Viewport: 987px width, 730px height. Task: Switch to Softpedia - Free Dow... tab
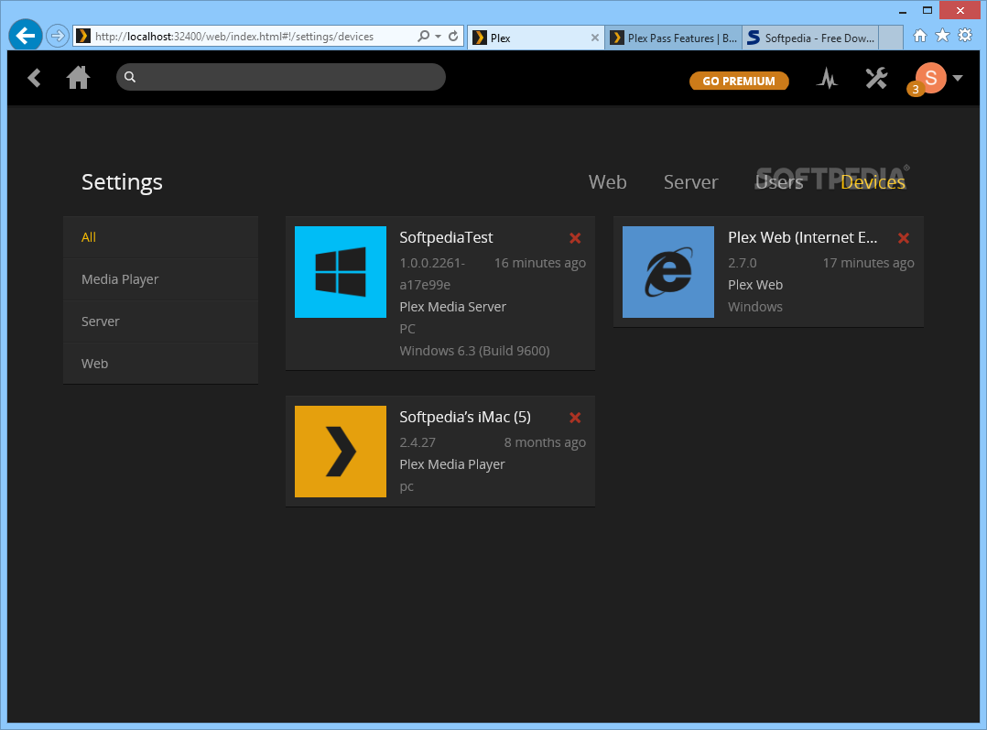(x=811, y=38)
